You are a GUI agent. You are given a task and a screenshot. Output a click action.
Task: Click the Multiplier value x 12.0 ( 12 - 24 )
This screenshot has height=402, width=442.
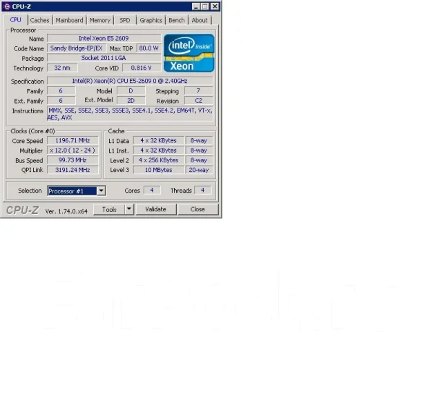pos(73,151)
